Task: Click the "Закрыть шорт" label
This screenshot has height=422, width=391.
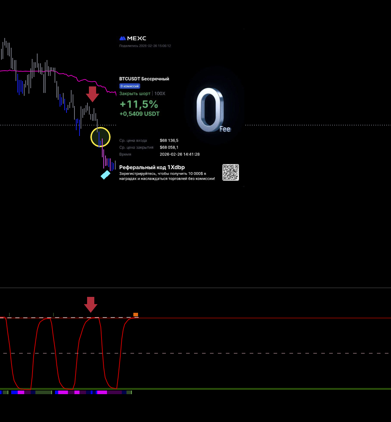Action: tap(135, 93)
